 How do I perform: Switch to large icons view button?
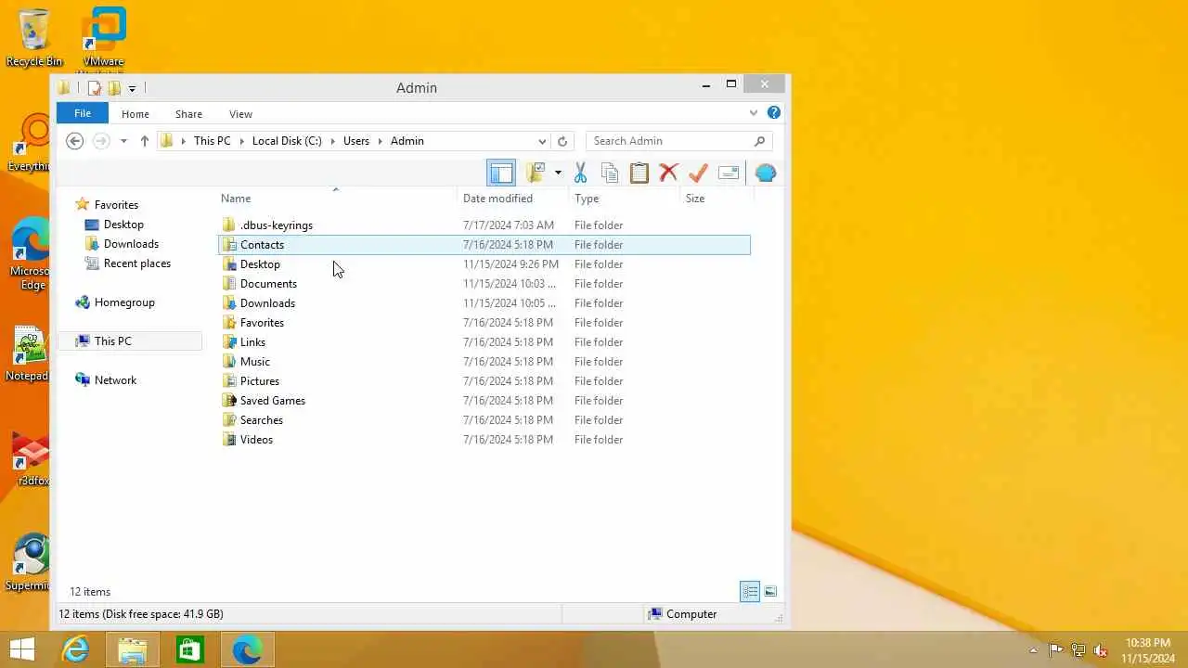click(x=770, y=592)
